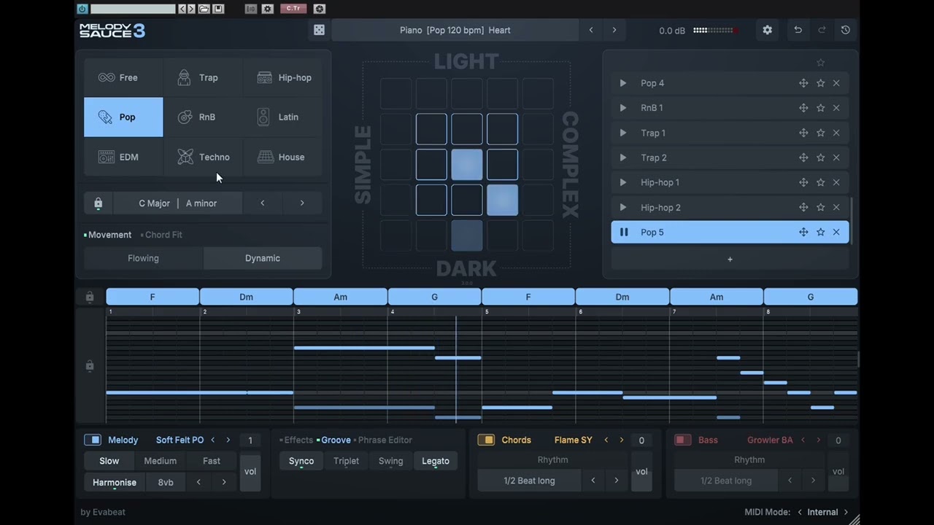Toggle the plugin power button in host bar
The width and height of the screenshot is (934, 525).
pos(82,9)
